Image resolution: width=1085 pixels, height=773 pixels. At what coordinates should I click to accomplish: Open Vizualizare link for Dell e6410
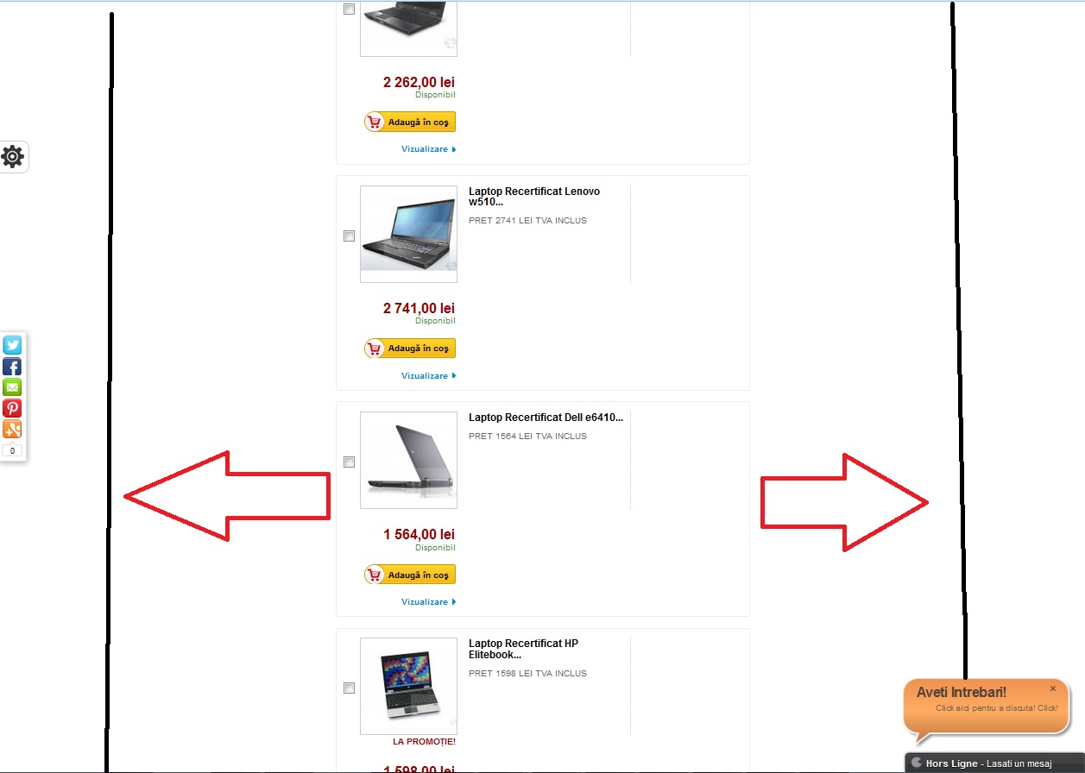coord(428,602)
